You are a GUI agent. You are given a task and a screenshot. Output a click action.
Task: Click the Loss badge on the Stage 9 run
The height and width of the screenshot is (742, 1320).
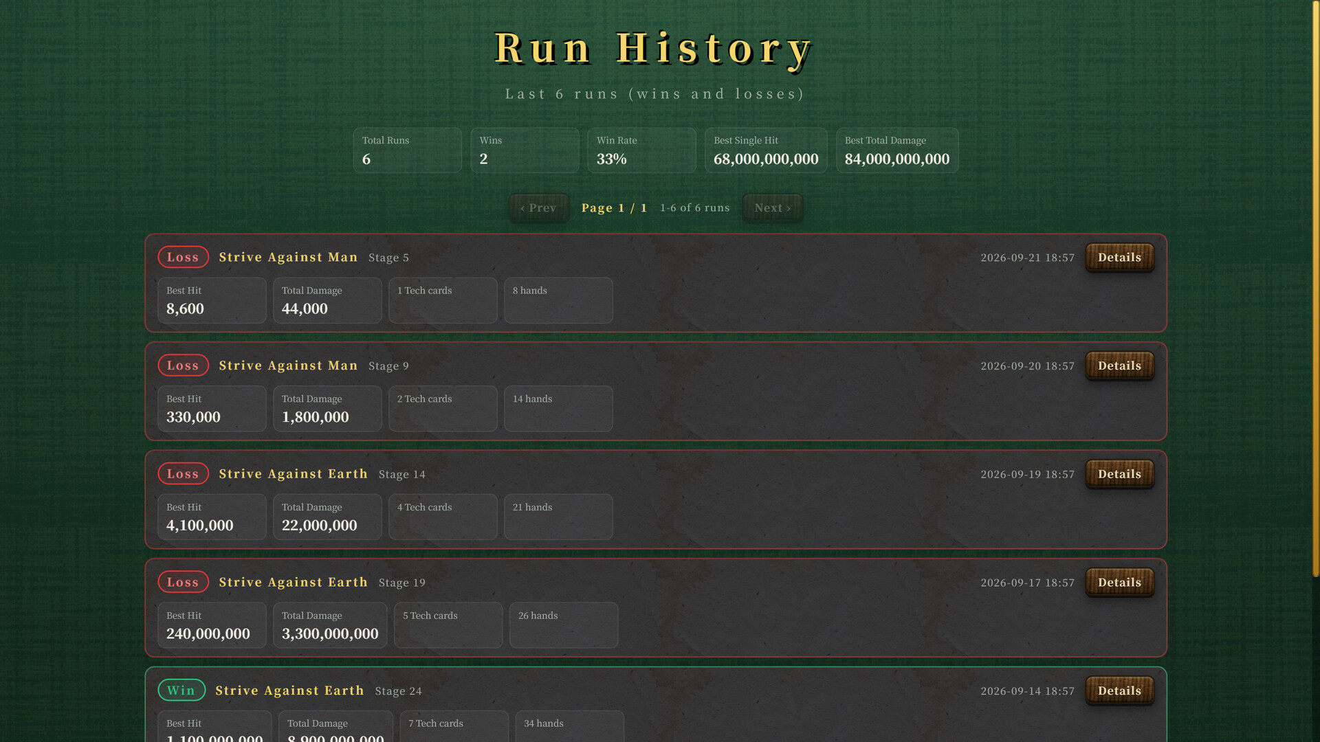point(183,366)
